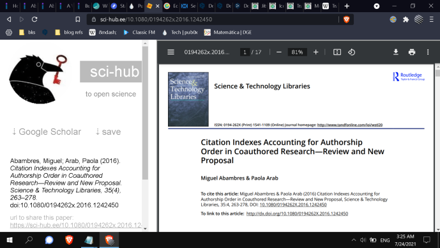Open the Tech | pub0x bookmark
This screenshot has width=440, height=248.
[x=180, y=33]
